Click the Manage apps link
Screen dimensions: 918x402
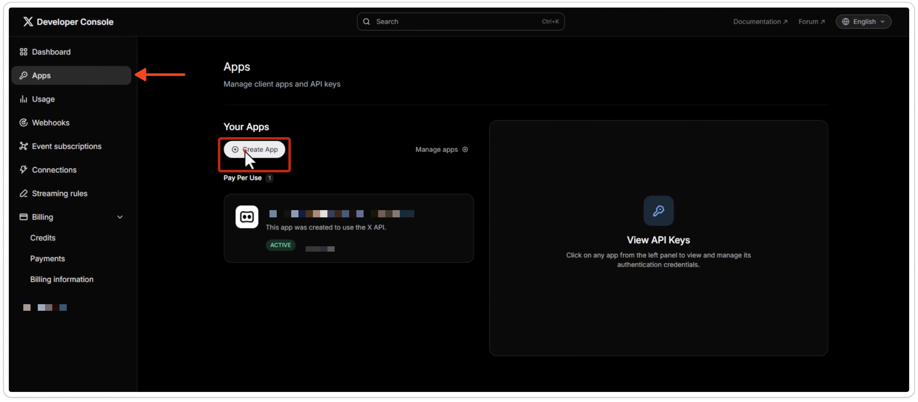point(442,149)
